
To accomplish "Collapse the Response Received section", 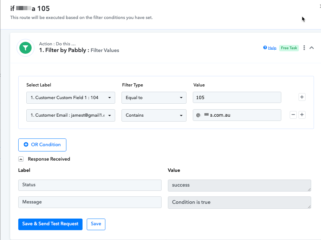I will (21, 159).
